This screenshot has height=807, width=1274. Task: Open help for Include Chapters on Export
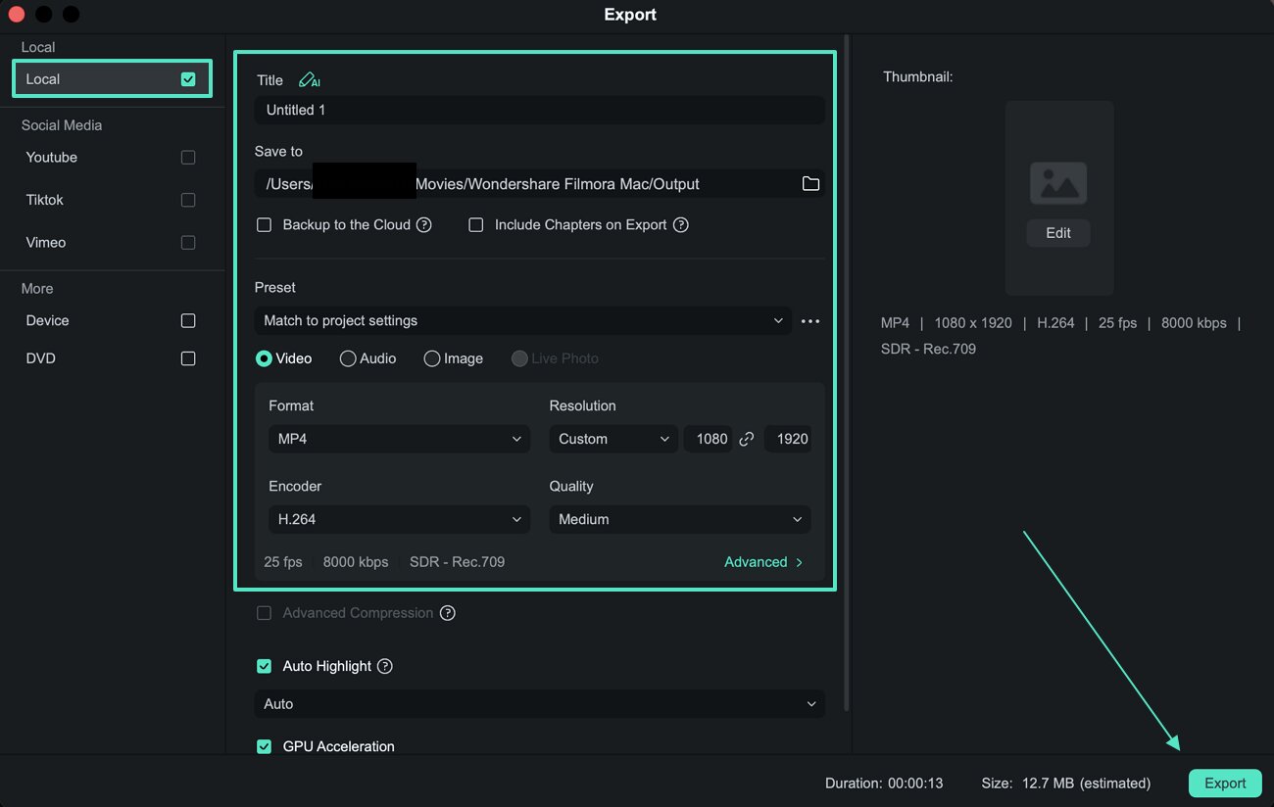681,224
